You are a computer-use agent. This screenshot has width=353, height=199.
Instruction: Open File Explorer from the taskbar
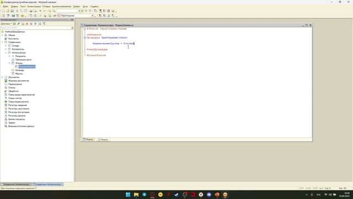tap(136, 195)
